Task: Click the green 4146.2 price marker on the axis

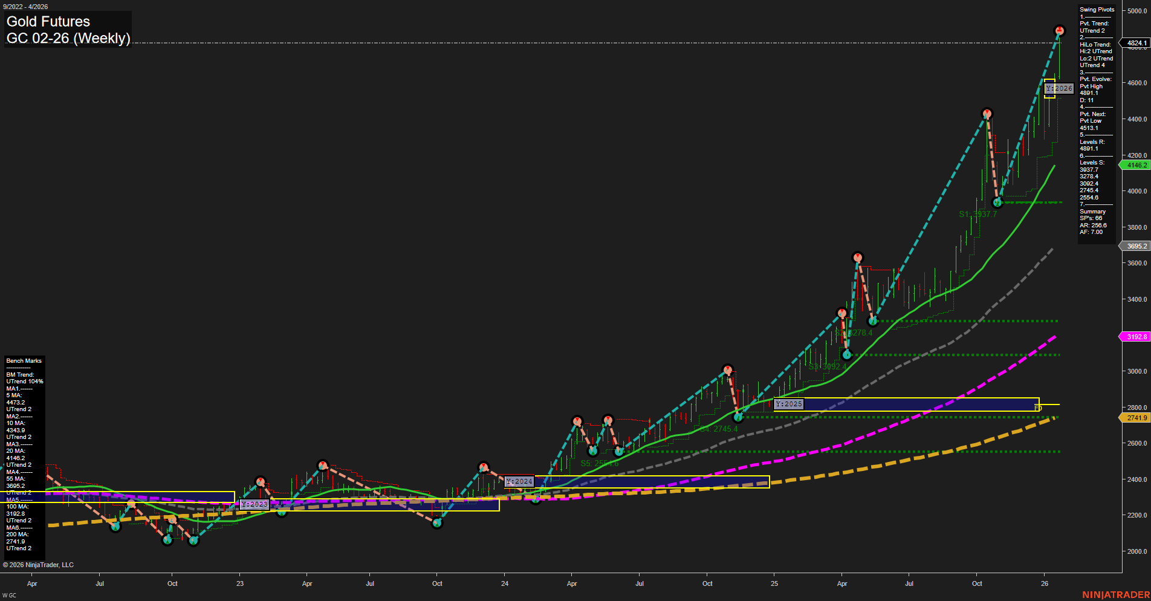Action: tap(1136, 165)
